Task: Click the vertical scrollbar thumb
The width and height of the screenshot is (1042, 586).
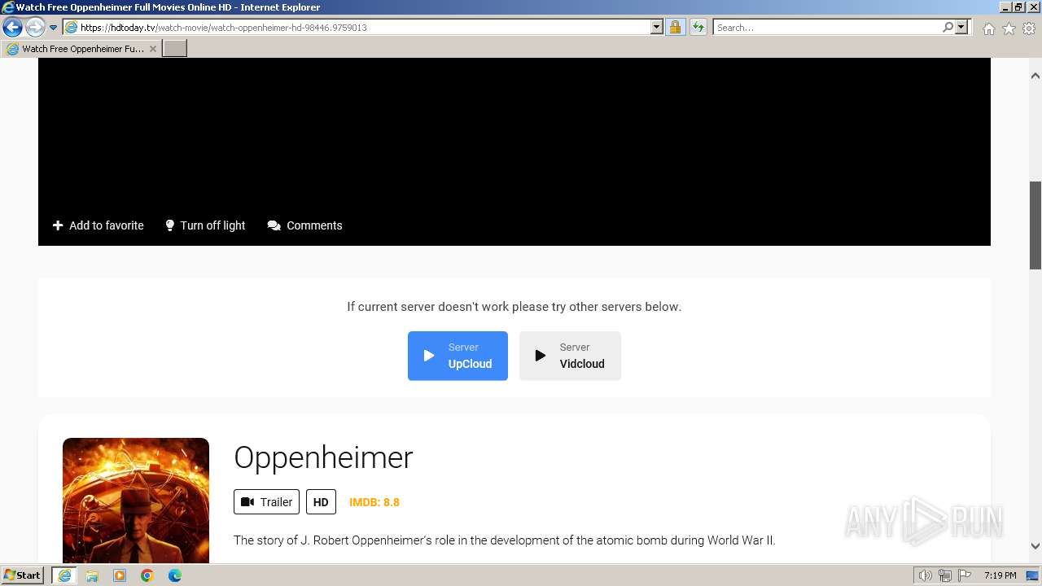Action: (1035, 225)
